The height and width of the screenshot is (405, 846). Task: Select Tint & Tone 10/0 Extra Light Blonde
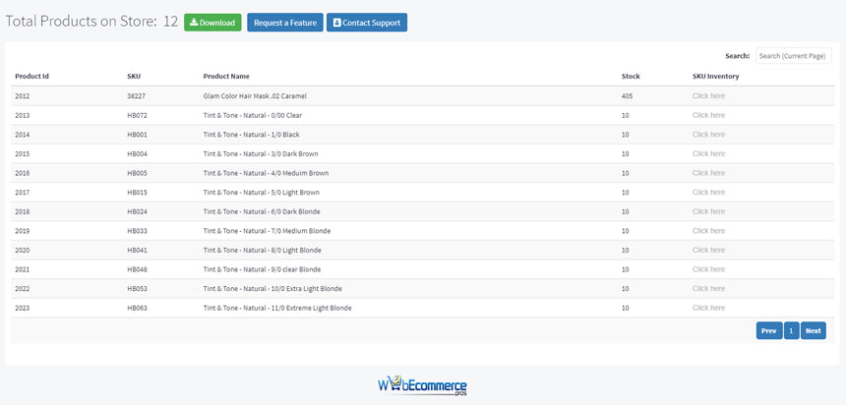272,289
